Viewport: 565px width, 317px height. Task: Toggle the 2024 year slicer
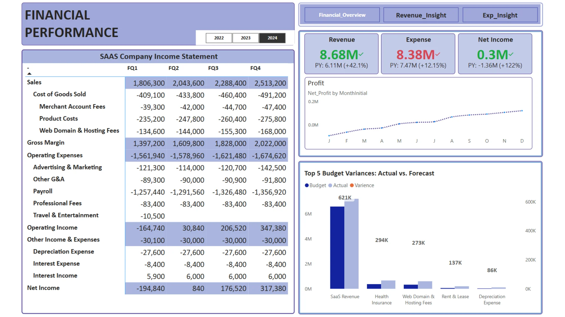coord(272,38)
